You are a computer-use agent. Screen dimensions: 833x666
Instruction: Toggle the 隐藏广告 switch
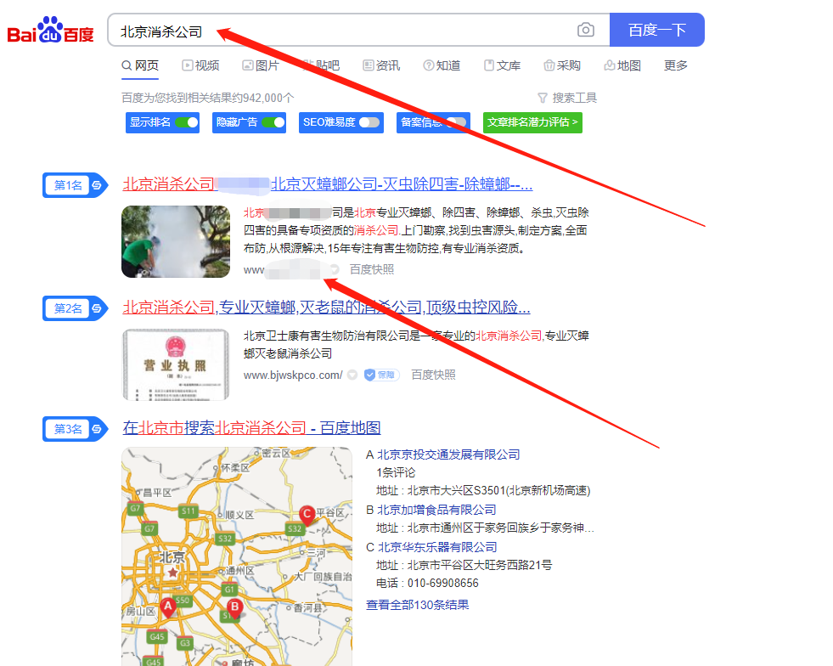273,122
